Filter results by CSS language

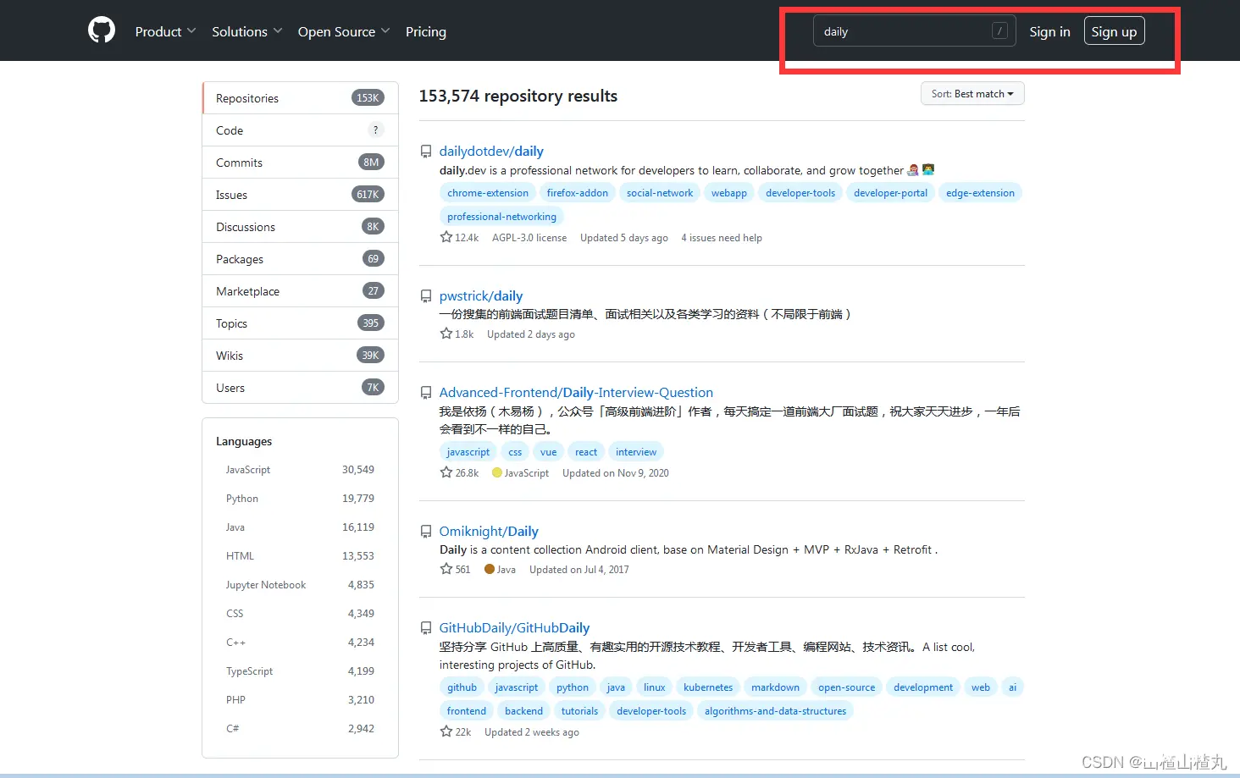[x=300, y=614]
